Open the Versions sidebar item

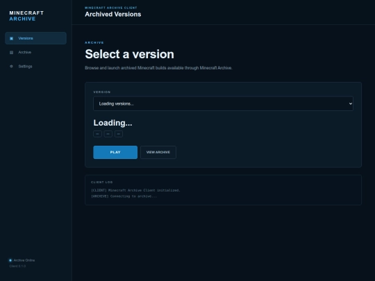(x=35, y=38)
